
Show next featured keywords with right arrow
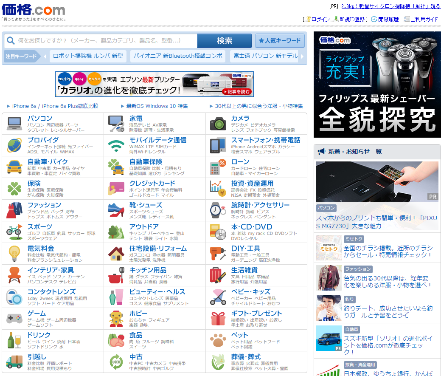(302, 56)
